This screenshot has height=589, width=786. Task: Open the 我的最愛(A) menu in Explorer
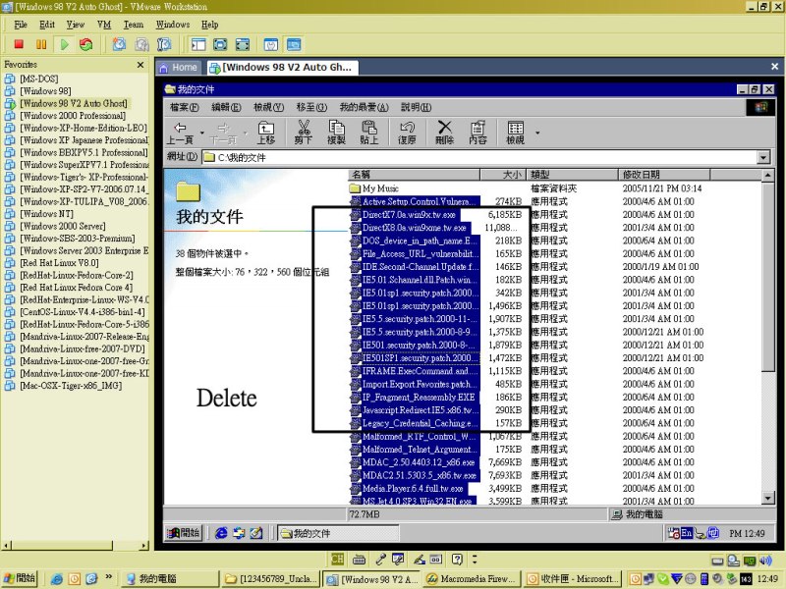coord(364,107)
